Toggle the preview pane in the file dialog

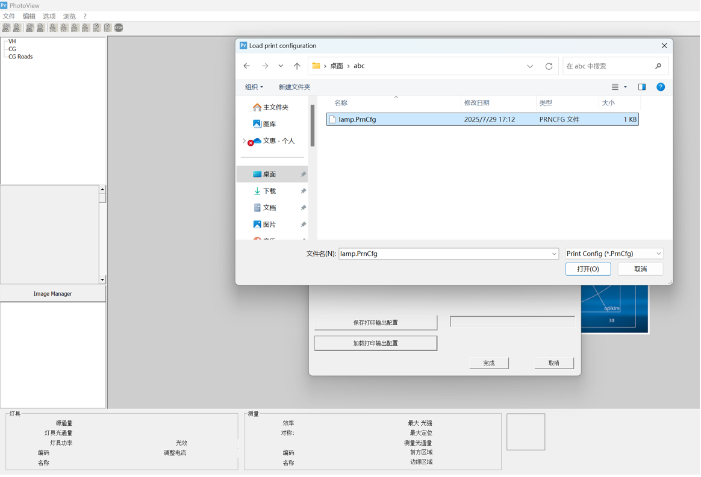tap(642, 87)
